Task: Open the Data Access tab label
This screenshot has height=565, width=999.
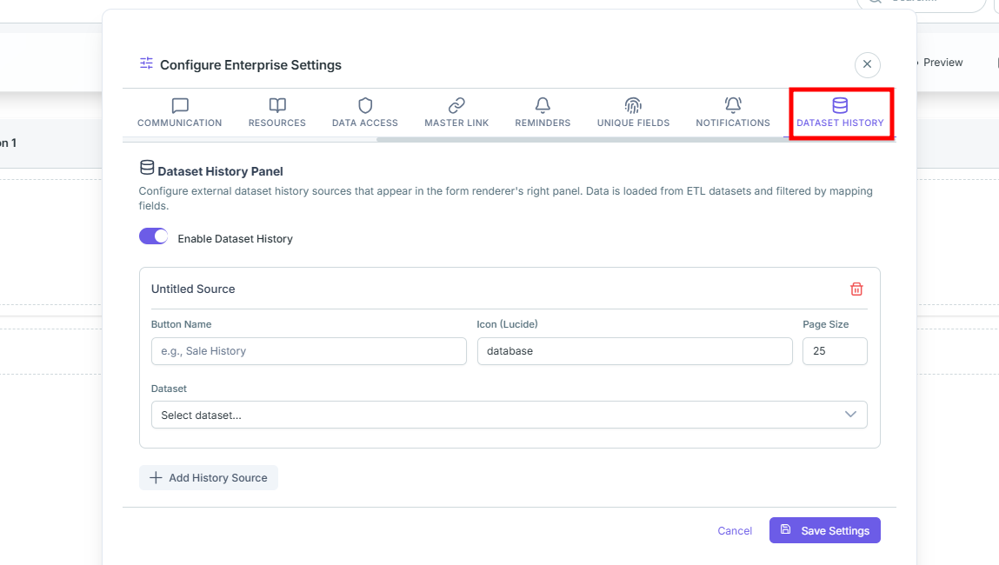Action: click(x=365, y=123)
